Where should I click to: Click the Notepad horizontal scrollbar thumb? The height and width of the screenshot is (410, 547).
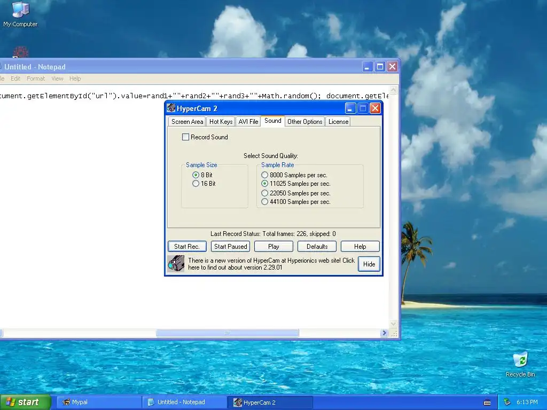[227, 333]
